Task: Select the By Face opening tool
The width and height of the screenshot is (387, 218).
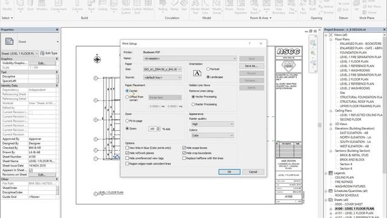Action: coord(303,7)
